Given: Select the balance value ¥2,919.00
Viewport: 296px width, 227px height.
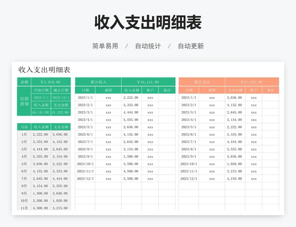Looking at the screenshot, I should 51,82.
